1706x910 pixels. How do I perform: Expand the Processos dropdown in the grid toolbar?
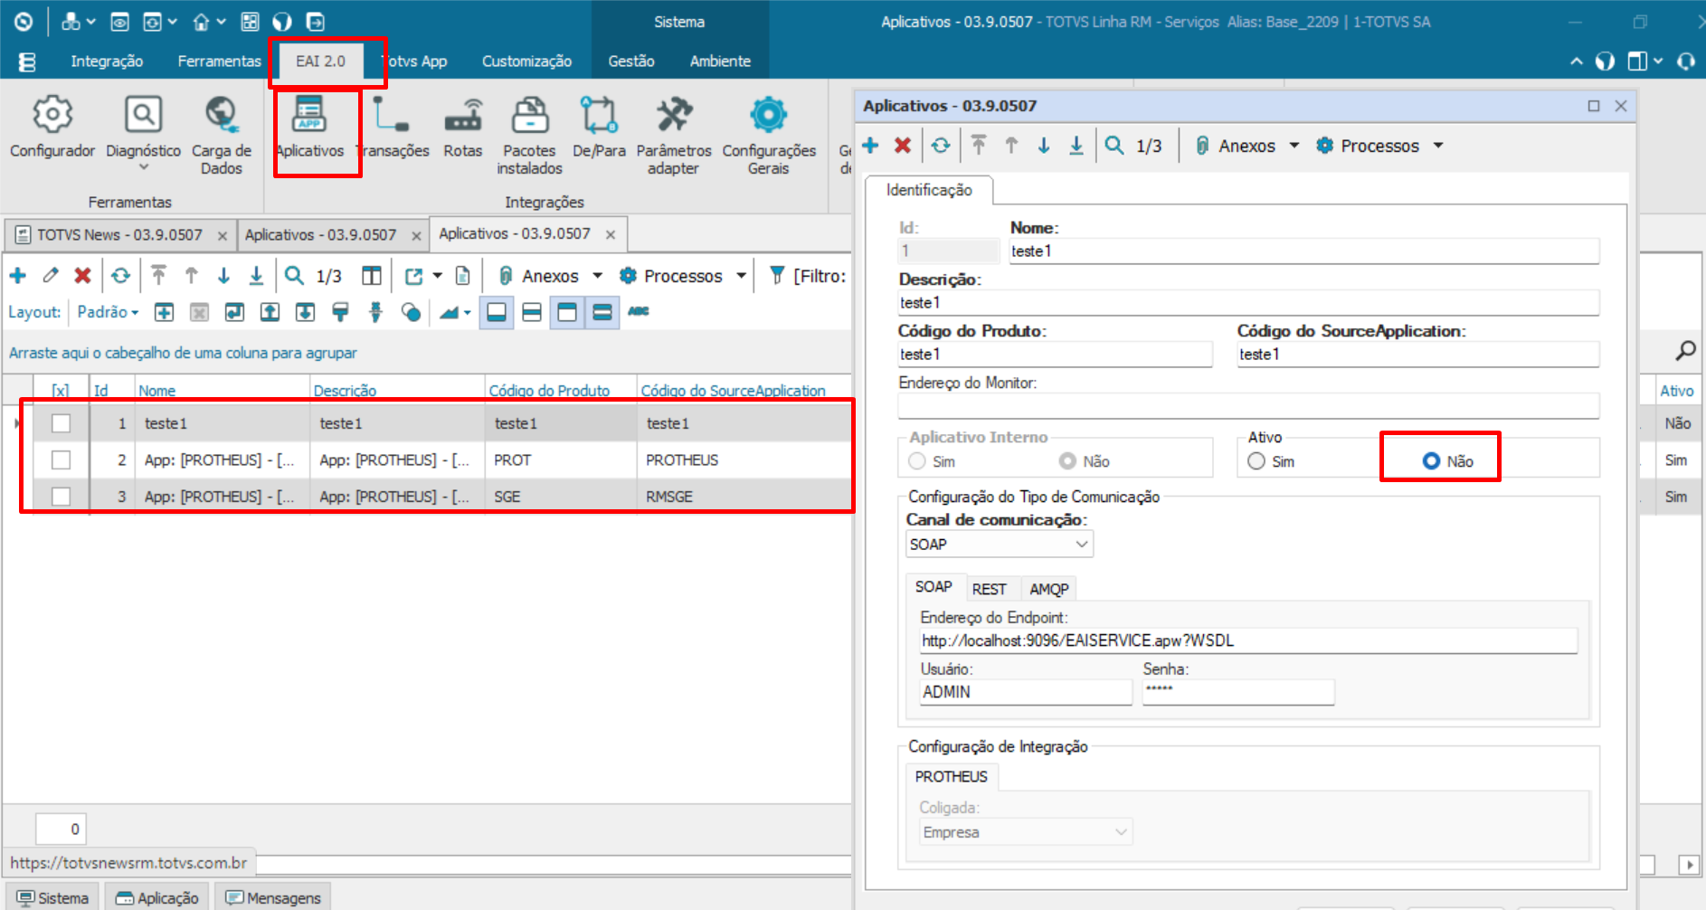coord(742,276)
